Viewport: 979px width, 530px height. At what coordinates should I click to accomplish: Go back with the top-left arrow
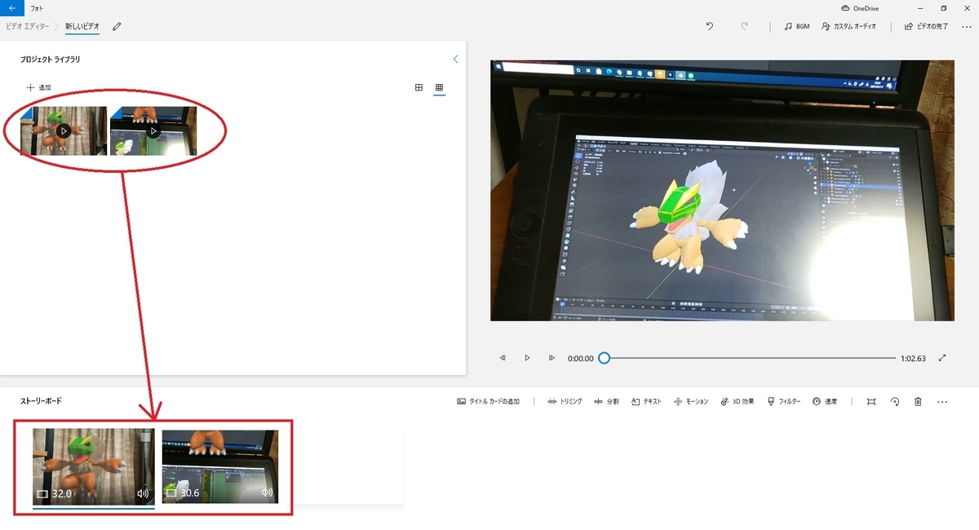[x=11, y=7]
